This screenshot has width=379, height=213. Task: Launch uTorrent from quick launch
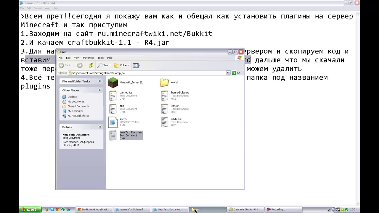click(x=63, y=209)
